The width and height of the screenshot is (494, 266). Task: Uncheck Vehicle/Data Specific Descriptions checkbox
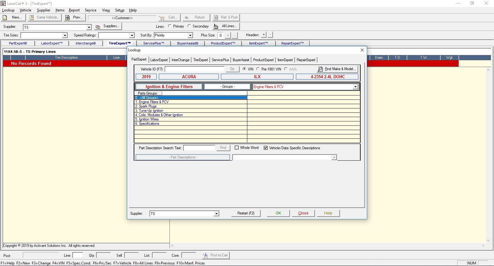pos(266,148)
